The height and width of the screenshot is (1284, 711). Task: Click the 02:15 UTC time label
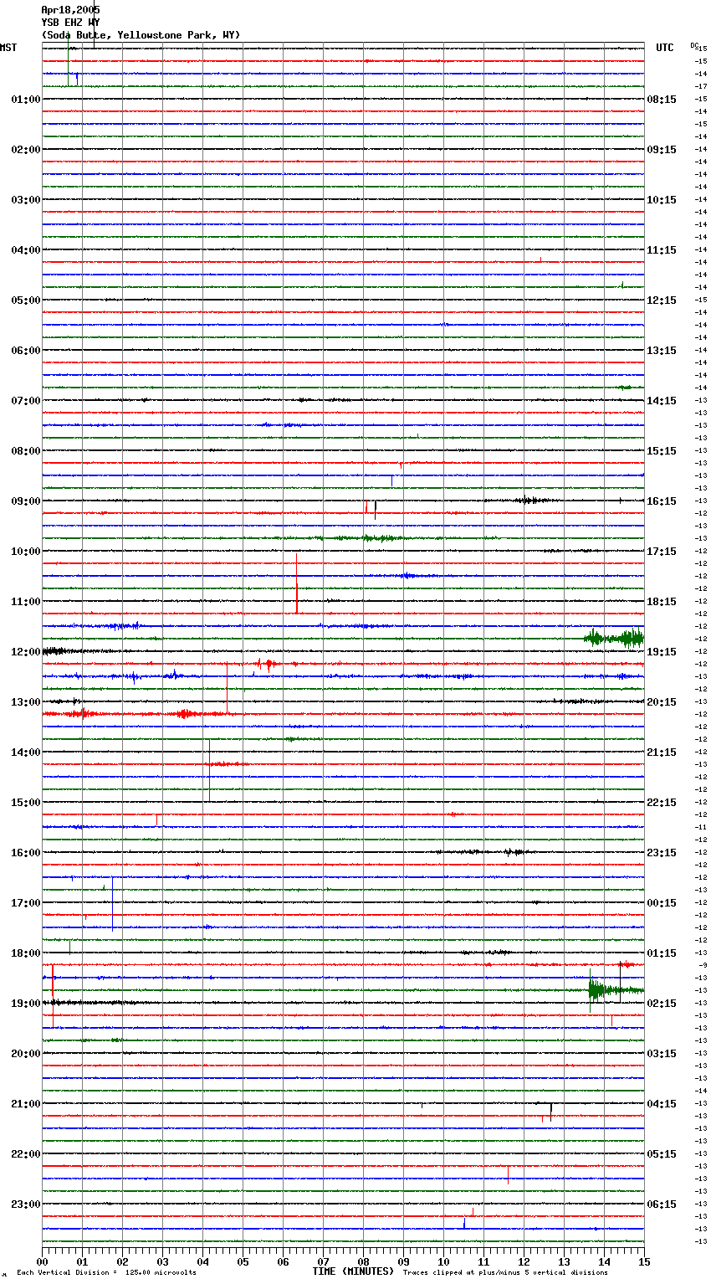coord(662,1004)
